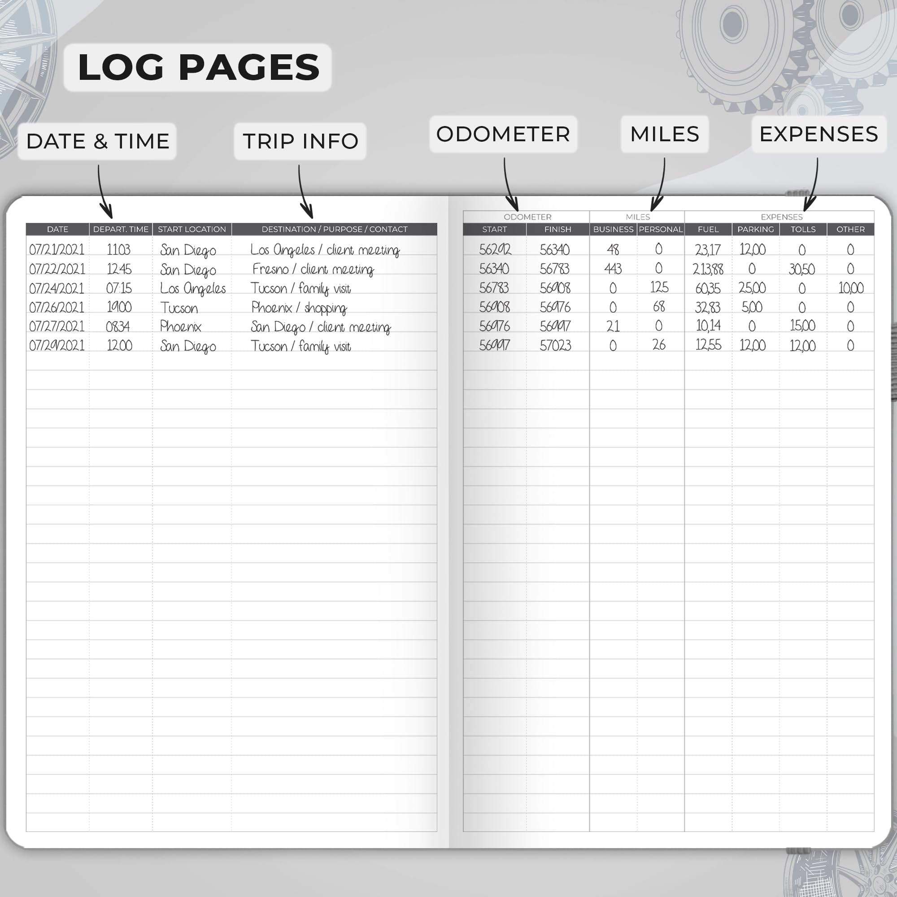Image resolution: width=897 pixels, height=897 pixels.
Task: Click the "PARKING" expenses column header
Action: point(755,229)
